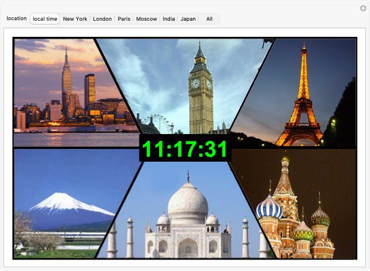
Task: Pick Moscow from the location options
Action: [146, 19]
